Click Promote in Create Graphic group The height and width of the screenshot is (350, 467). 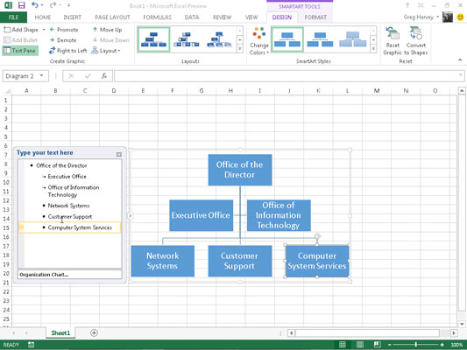point(64,30)
